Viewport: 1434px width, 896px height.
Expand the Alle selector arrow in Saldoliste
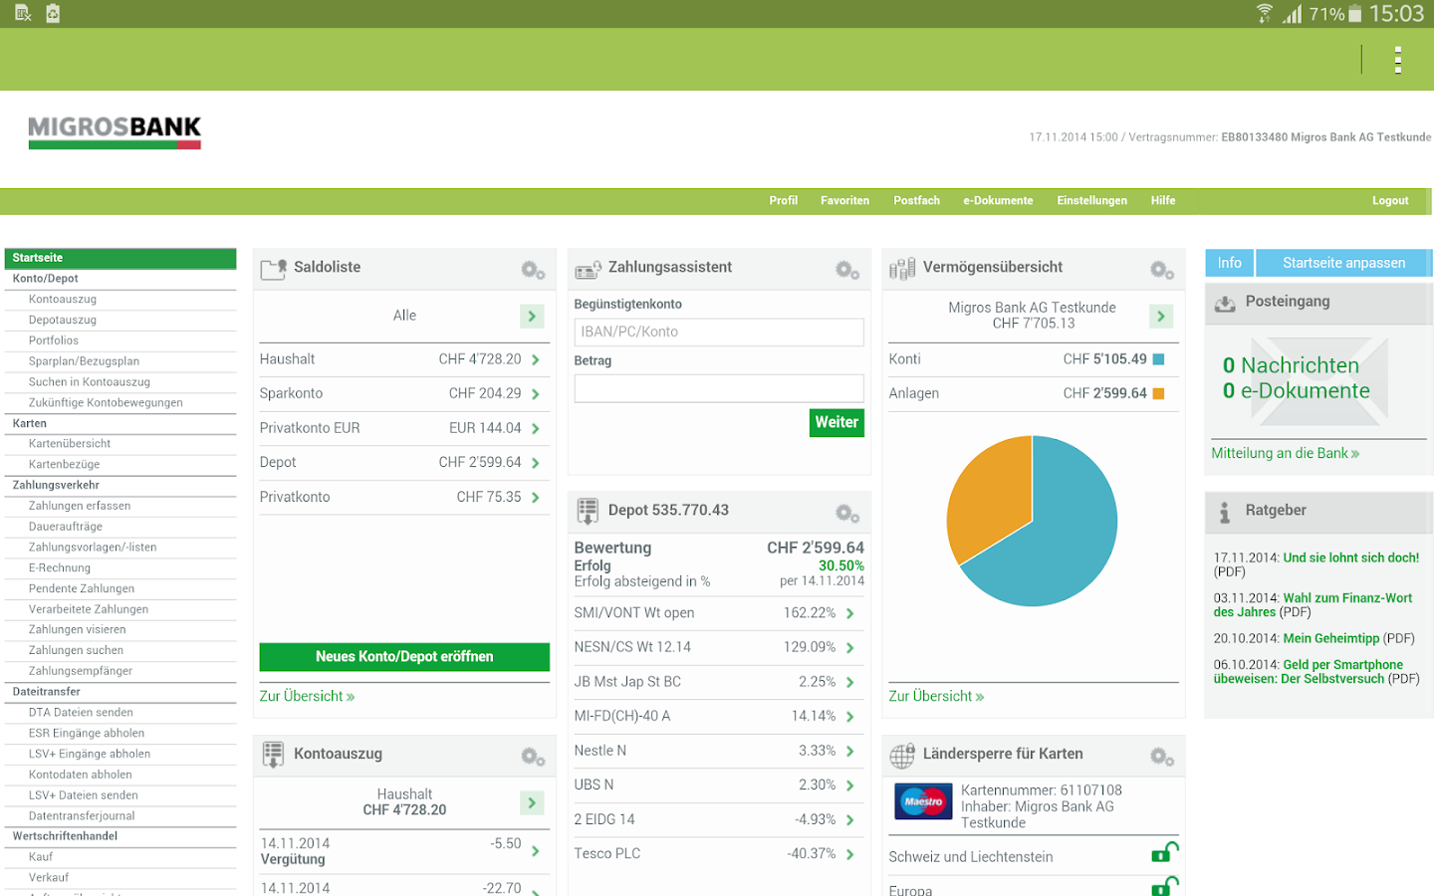pos(532,317)
